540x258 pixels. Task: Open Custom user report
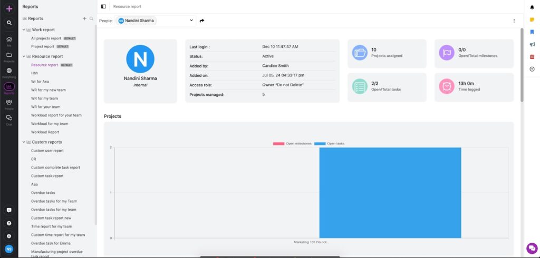coord(47,151)
